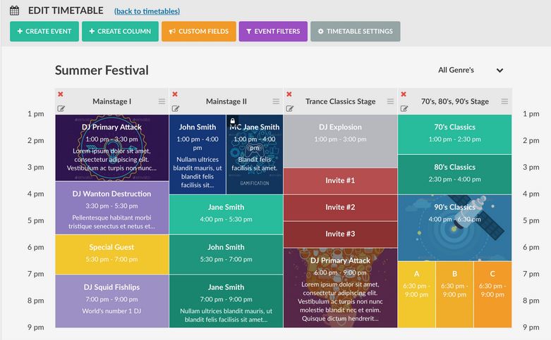Select the Invite #3 block
Image resolution: width=551 pixels, height=340 pixels.
340,234
